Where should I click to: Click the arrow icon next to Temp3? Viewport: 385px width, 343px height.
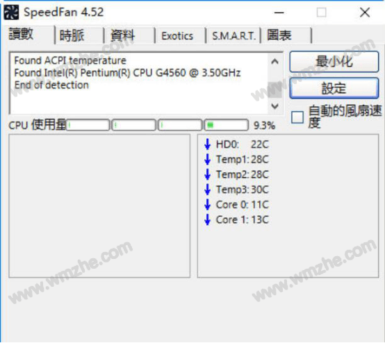pyautogui.click(x=208, y=190)
